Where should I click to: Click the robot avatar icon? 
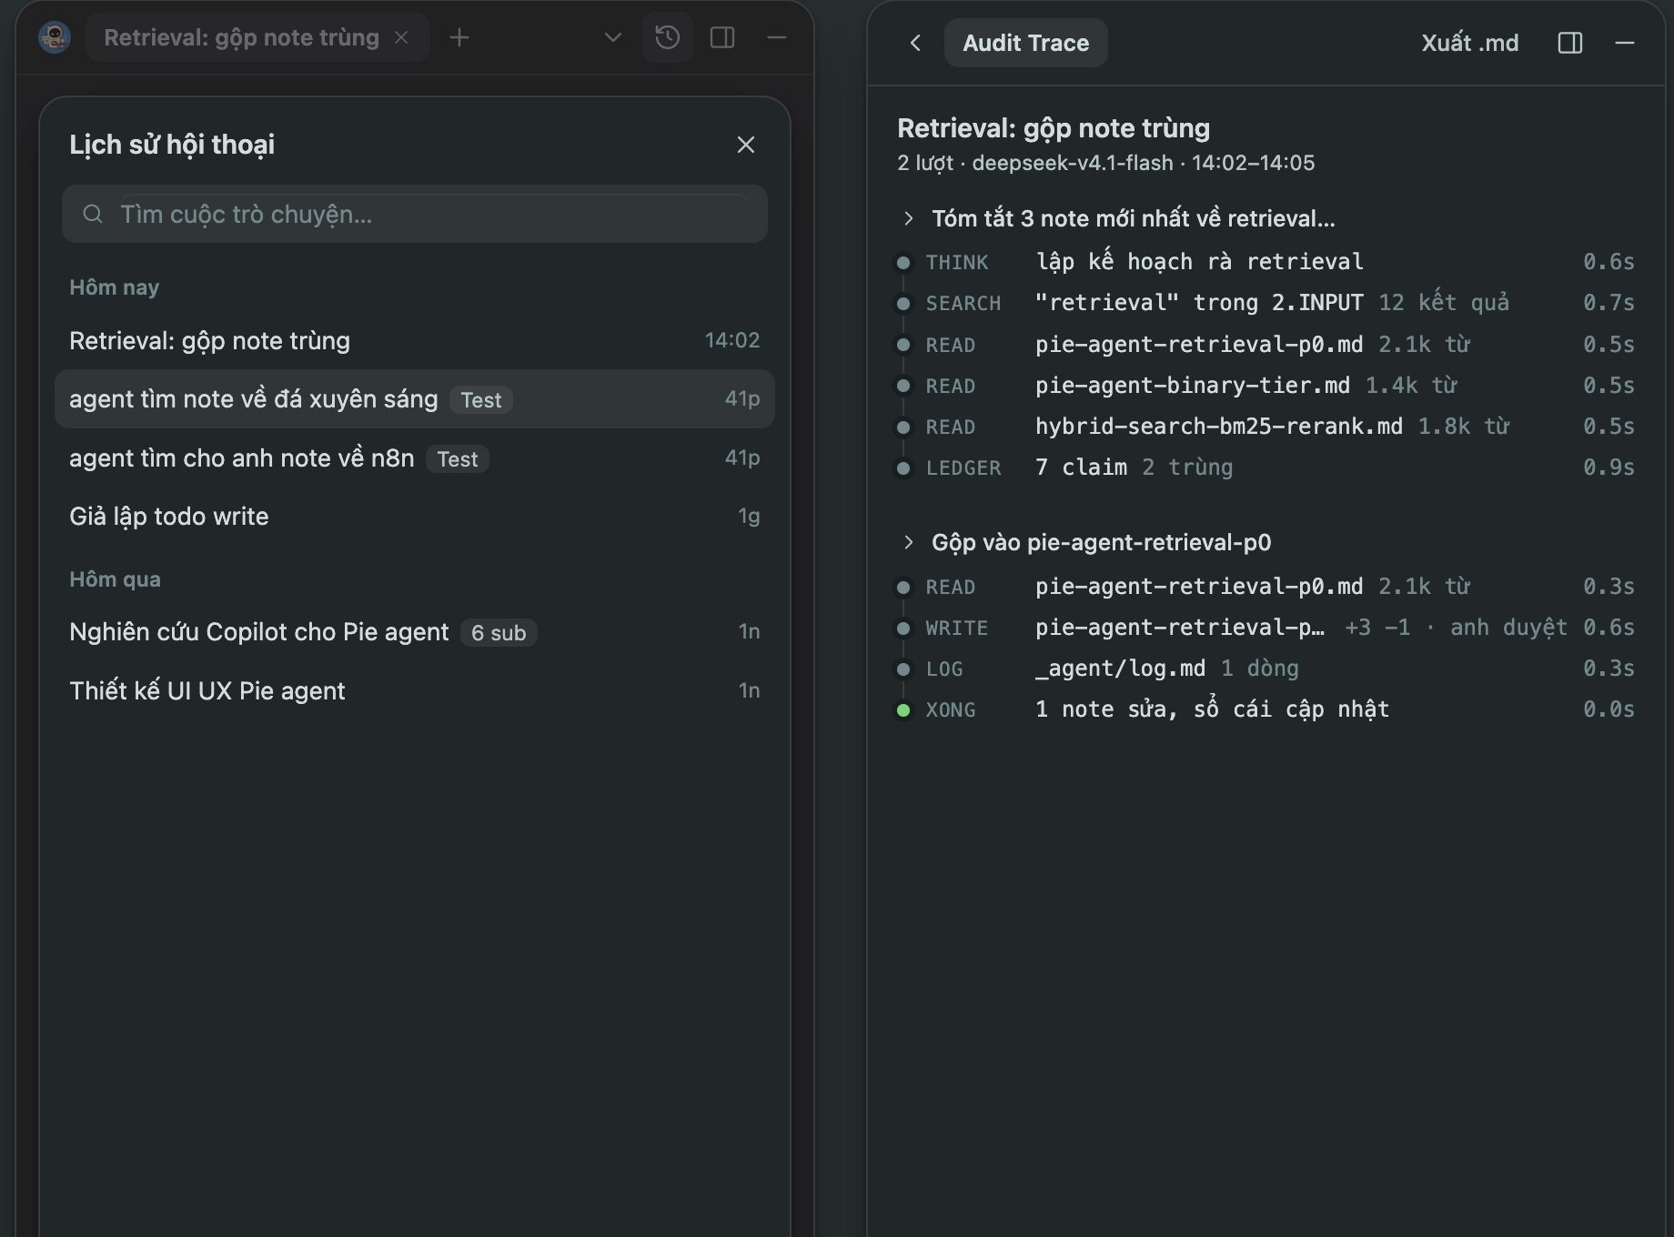(55, 37)
